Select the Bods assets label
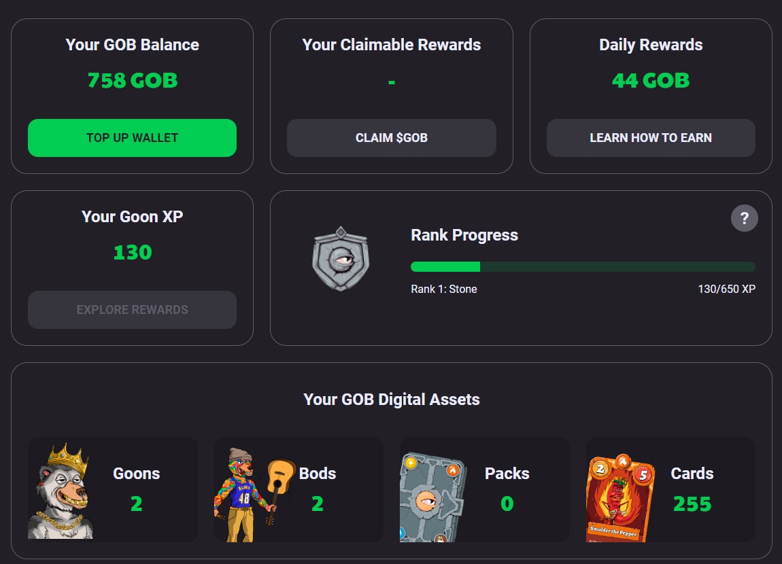Screen dimensions: 782x564 pyautogui.click(x=318, y=474)
